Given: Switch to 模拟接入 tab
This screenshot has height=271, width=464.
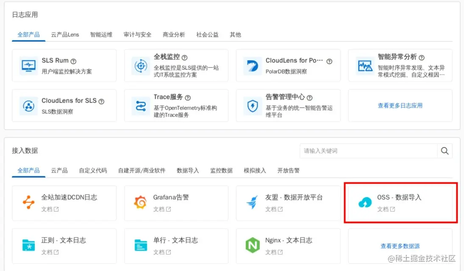Looking at the screenshot, I should (255, 170).
